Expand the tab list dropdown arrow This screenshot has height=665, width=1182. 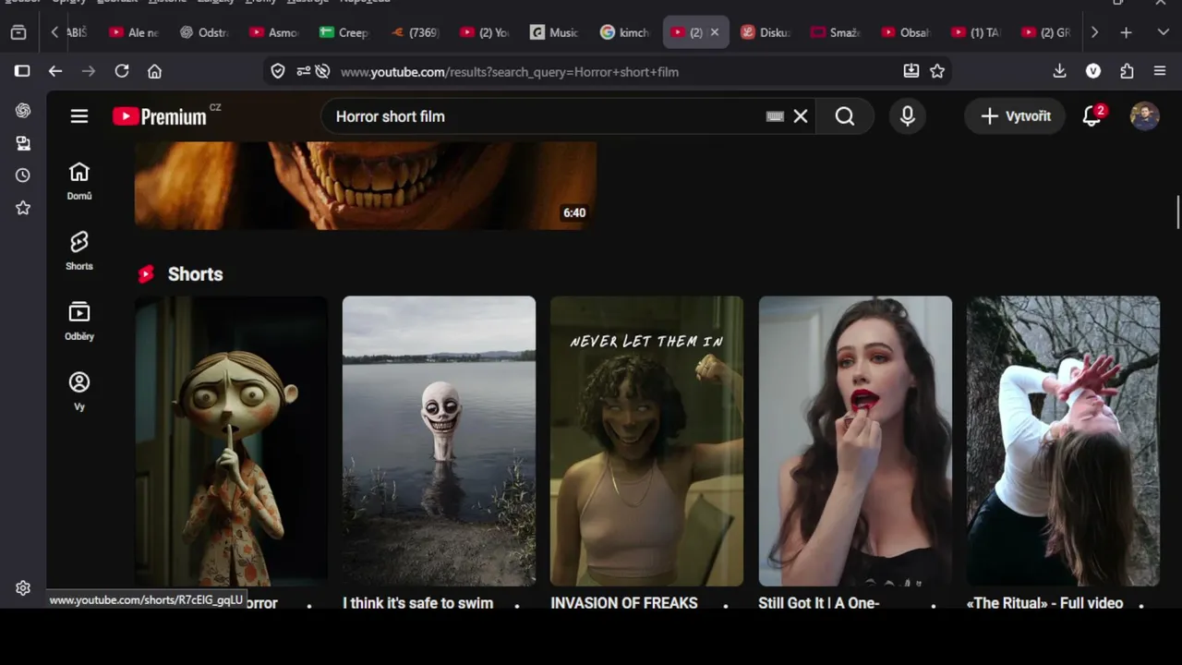(x=1163, y=32)
